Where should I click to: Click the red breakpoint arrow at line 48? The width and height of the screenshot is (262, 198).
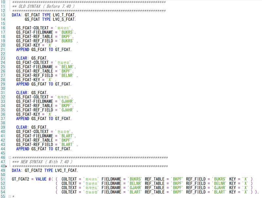[x=7, y=166]
